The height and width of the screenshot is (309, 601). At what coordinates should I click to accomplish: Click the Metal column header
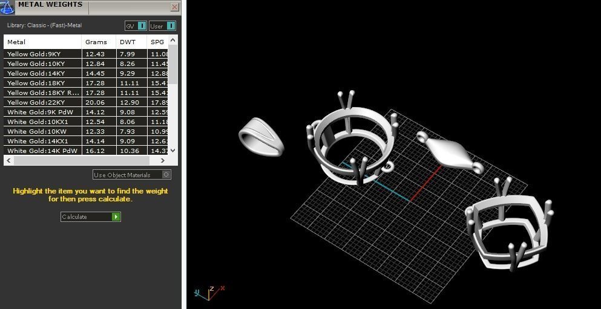43,42
